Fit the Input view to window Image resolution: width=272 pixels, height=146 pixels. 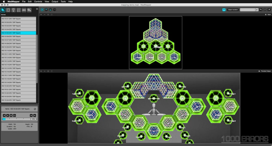point(48,15)
